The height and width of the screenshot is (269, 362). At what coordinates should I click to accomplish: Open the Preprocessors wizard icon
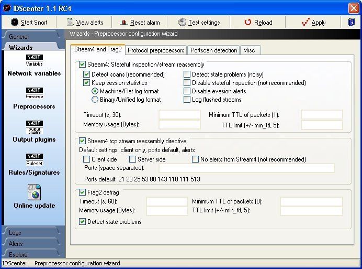tap(35, 93)
